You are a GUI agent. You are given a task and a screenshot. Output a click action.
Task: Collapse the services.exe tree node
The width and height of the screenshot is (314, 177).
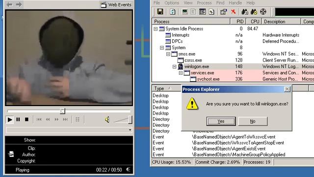click(x=181, y=73)
